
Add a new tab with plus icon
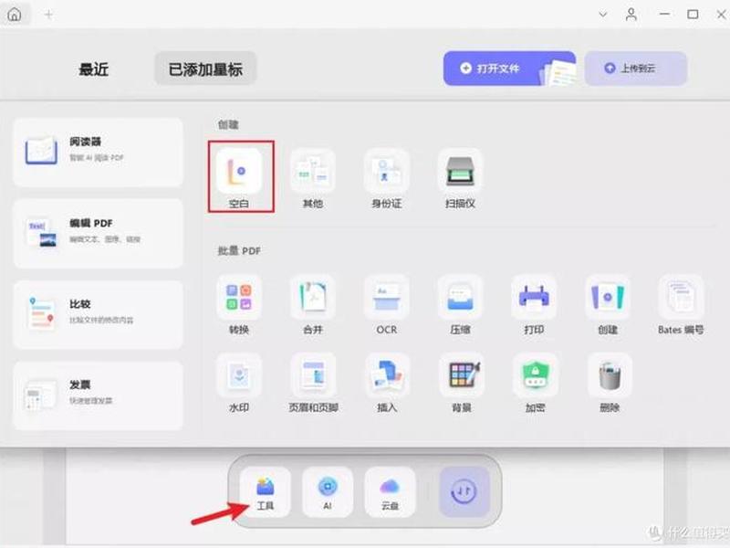coord(48,15)
